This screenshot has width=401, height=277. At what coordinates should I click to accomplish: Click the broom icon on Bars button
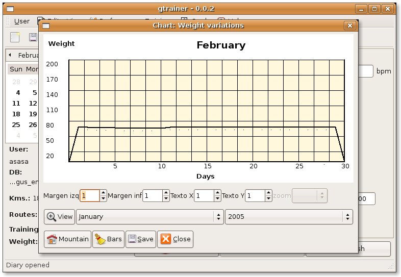point(100,239)
